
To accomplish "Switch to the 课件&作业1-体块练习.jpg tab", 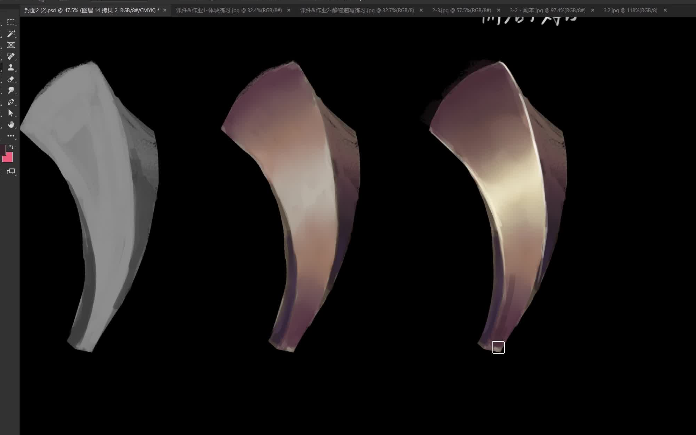I will [x=229, y=10].
